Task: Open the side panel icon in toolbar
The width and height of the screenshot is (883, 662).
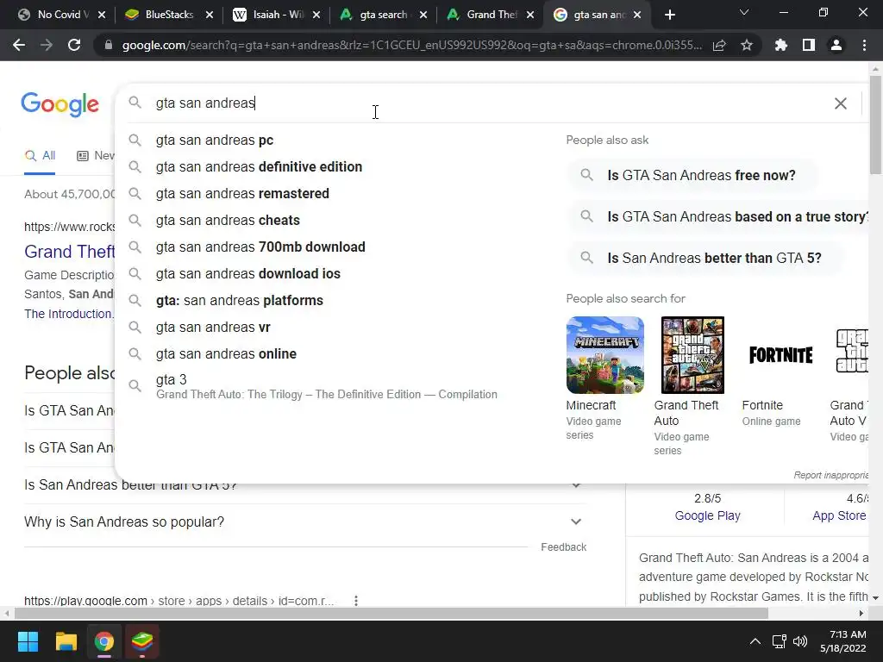Action: click(x=809, y=45)
